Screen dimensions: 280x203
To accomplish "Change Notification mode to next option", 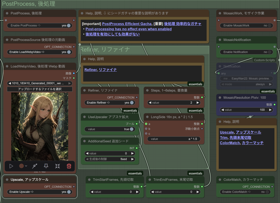I will (270, 84).
